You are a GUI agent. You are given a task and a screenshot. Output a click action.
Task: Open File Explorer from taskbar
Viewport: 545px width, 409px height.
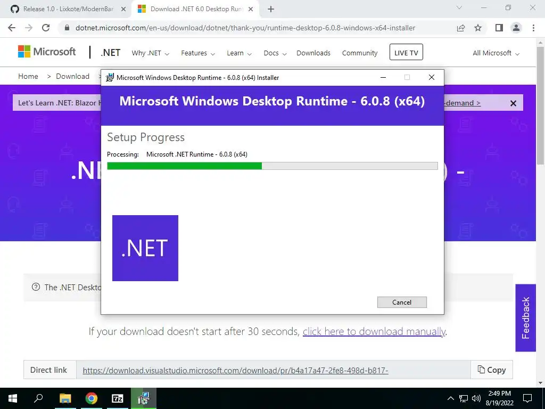pyautogui.click(x=65, y=398)
